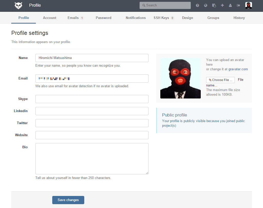Screen dimensions: 263x208
Task: Click the large profile avatar image
Action: click(181, 78)
